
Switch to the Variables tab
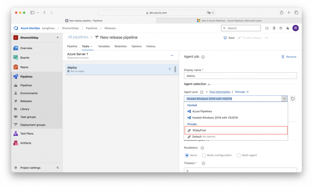[104, 46]
